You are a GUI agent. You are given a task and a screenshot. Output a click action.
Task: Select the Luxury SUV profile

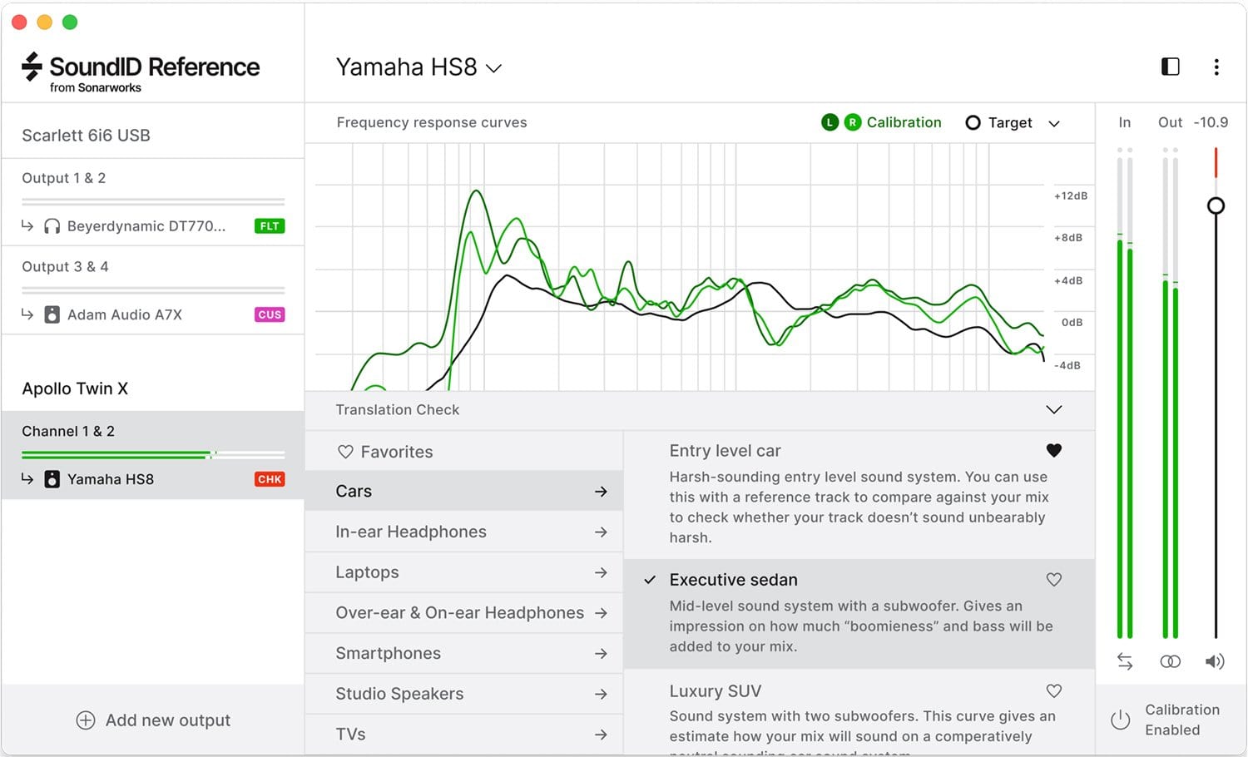pyautogui.click(x=859, y=714)
